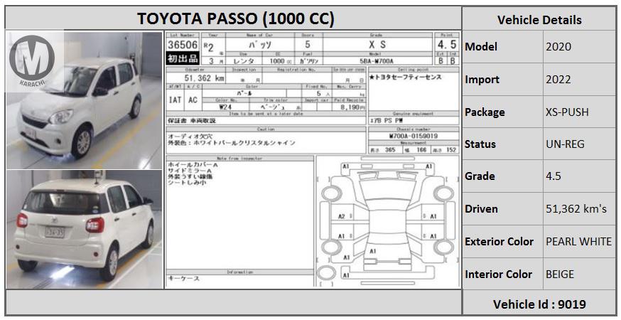This screenshot has width=621, height=320.
Task: Click the 8,190 recycle fee value
Action: (351, 107)
